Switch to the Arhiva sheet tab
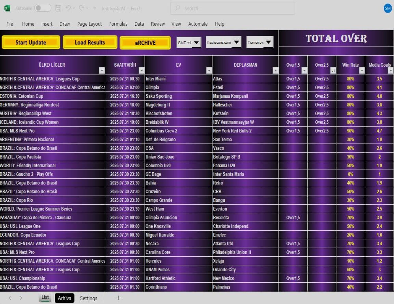394x304 pixels. pyautogui.click(x=65, y=298)
